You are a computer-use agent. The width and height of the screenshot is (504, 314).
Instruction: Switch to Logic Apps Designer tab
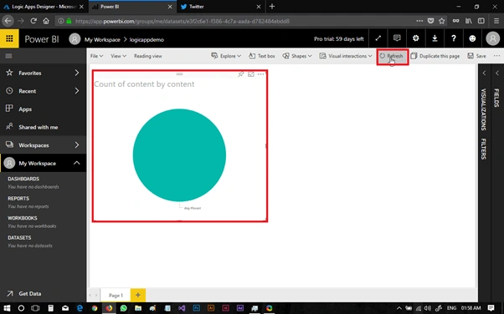tap(44, 7)
